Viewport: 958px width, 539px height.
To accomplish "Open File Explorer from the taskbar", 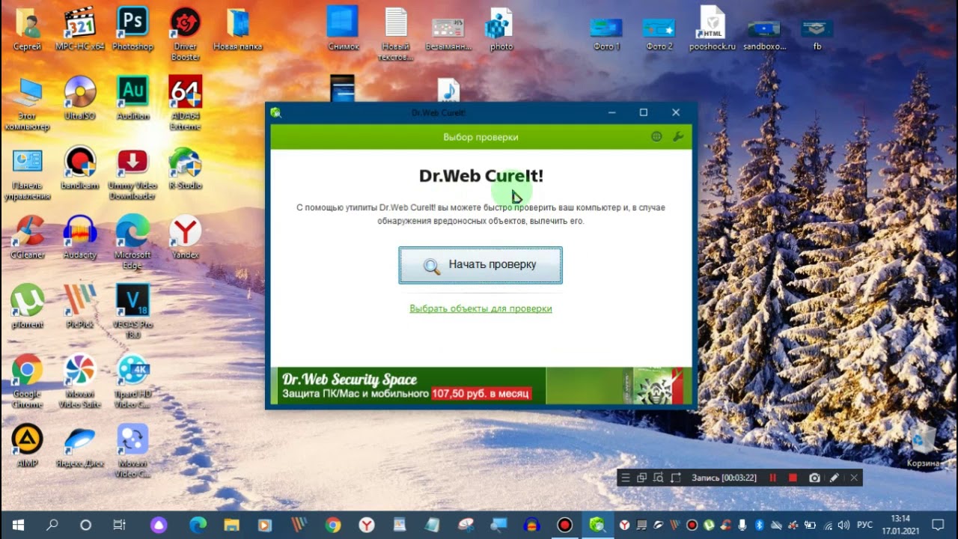I will coord(231,526).
